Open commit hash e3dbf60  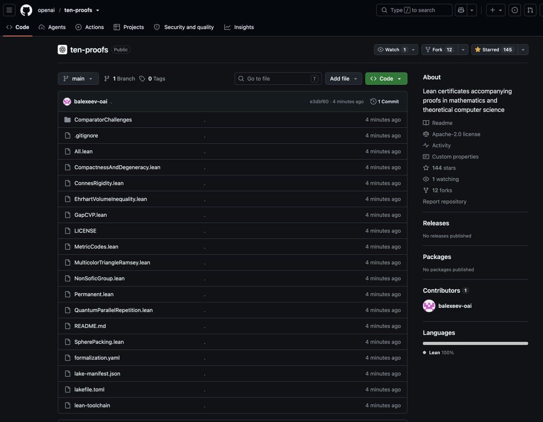pyautogui.click(x=319, y=101)
